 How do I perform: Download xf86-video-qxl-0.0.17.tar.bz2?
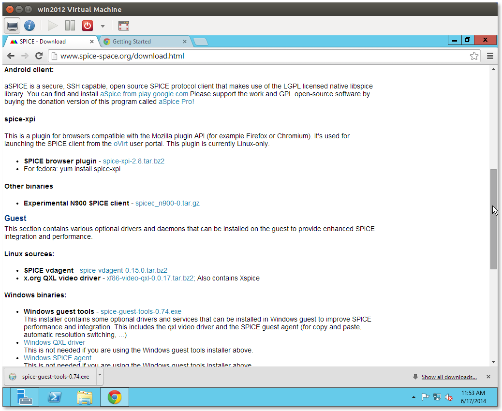coord(150,278)
